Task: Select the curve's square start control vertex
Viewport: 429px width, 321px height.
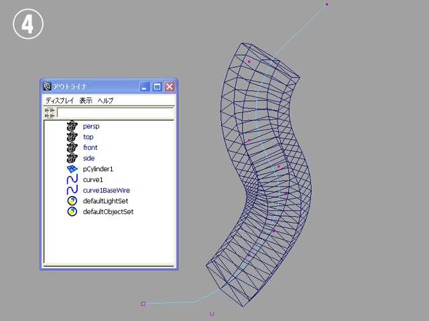Action: (x=143, y=304)
